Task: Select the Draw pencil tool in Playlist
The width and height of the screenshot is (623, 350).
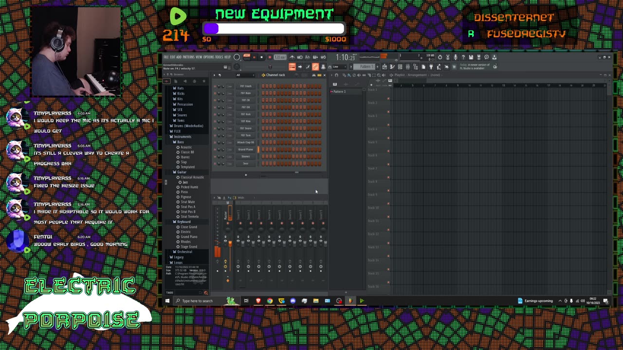Action: coord(344,75)
